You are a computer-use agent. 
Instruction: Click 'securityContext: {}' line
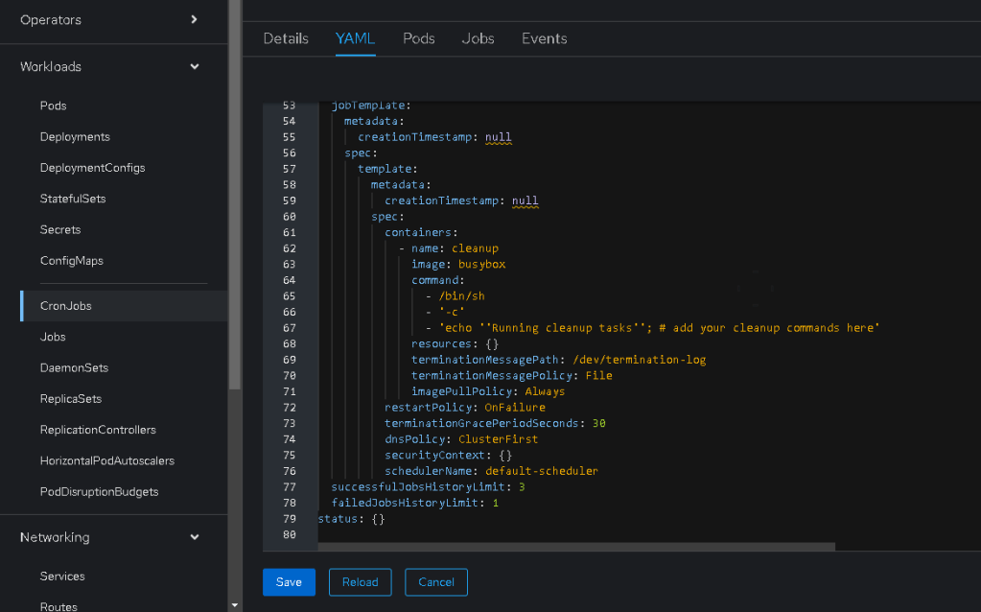click(x=448, y=455)
